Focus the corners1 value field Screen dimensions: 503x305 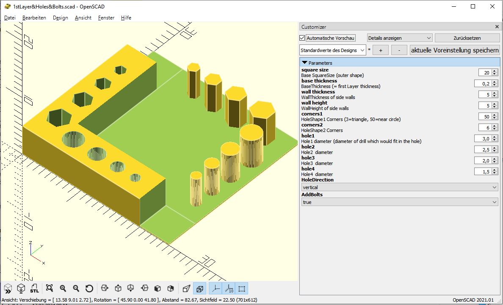485,116
